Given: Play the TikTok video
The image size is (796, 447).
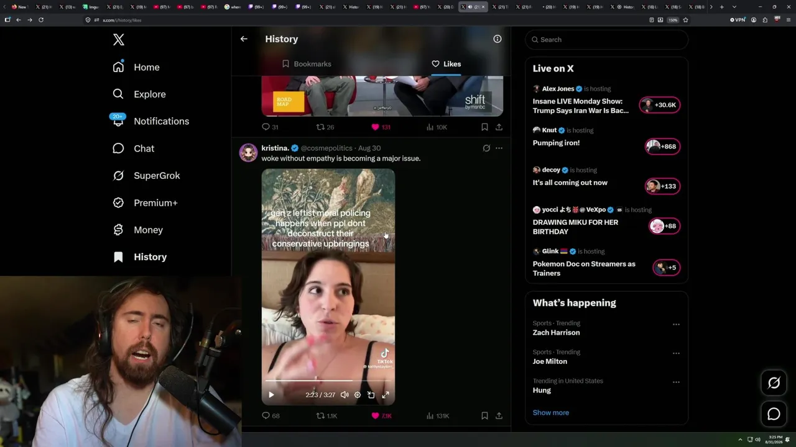Looking at the screenshot, I should point(271,395).
